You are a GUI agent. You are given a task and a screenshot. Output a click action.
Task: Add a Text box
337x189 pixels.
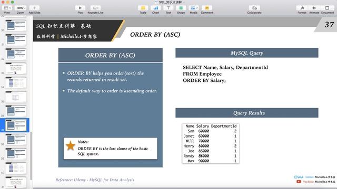(x=168, y=8)
